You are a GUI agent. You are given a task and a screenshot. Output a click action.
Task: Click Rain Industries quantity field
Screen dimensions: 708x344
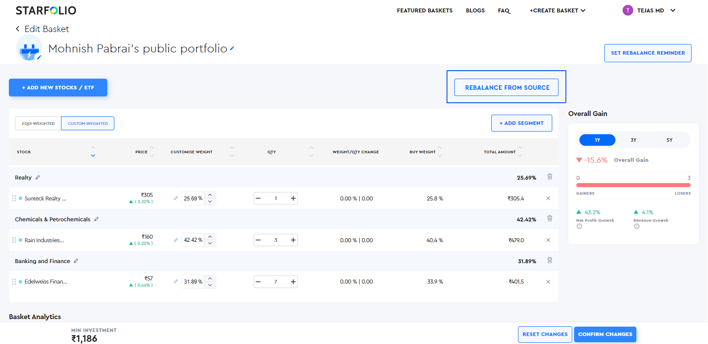pos(276,240)
